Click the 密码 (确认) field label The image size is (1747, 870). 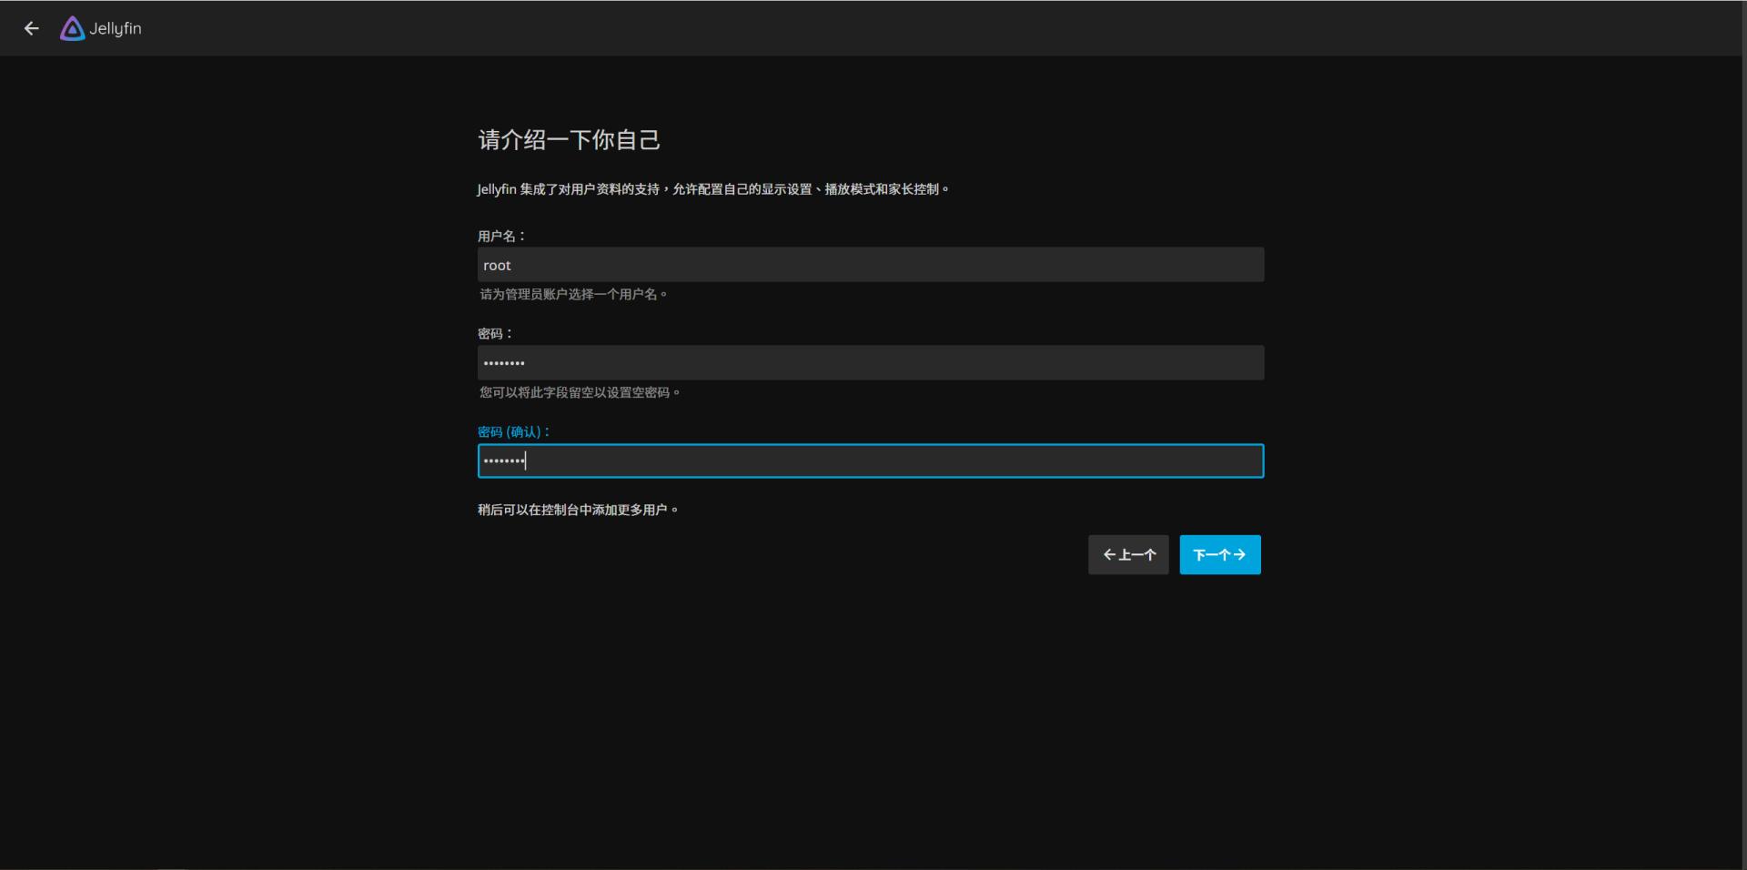[512, 431]
